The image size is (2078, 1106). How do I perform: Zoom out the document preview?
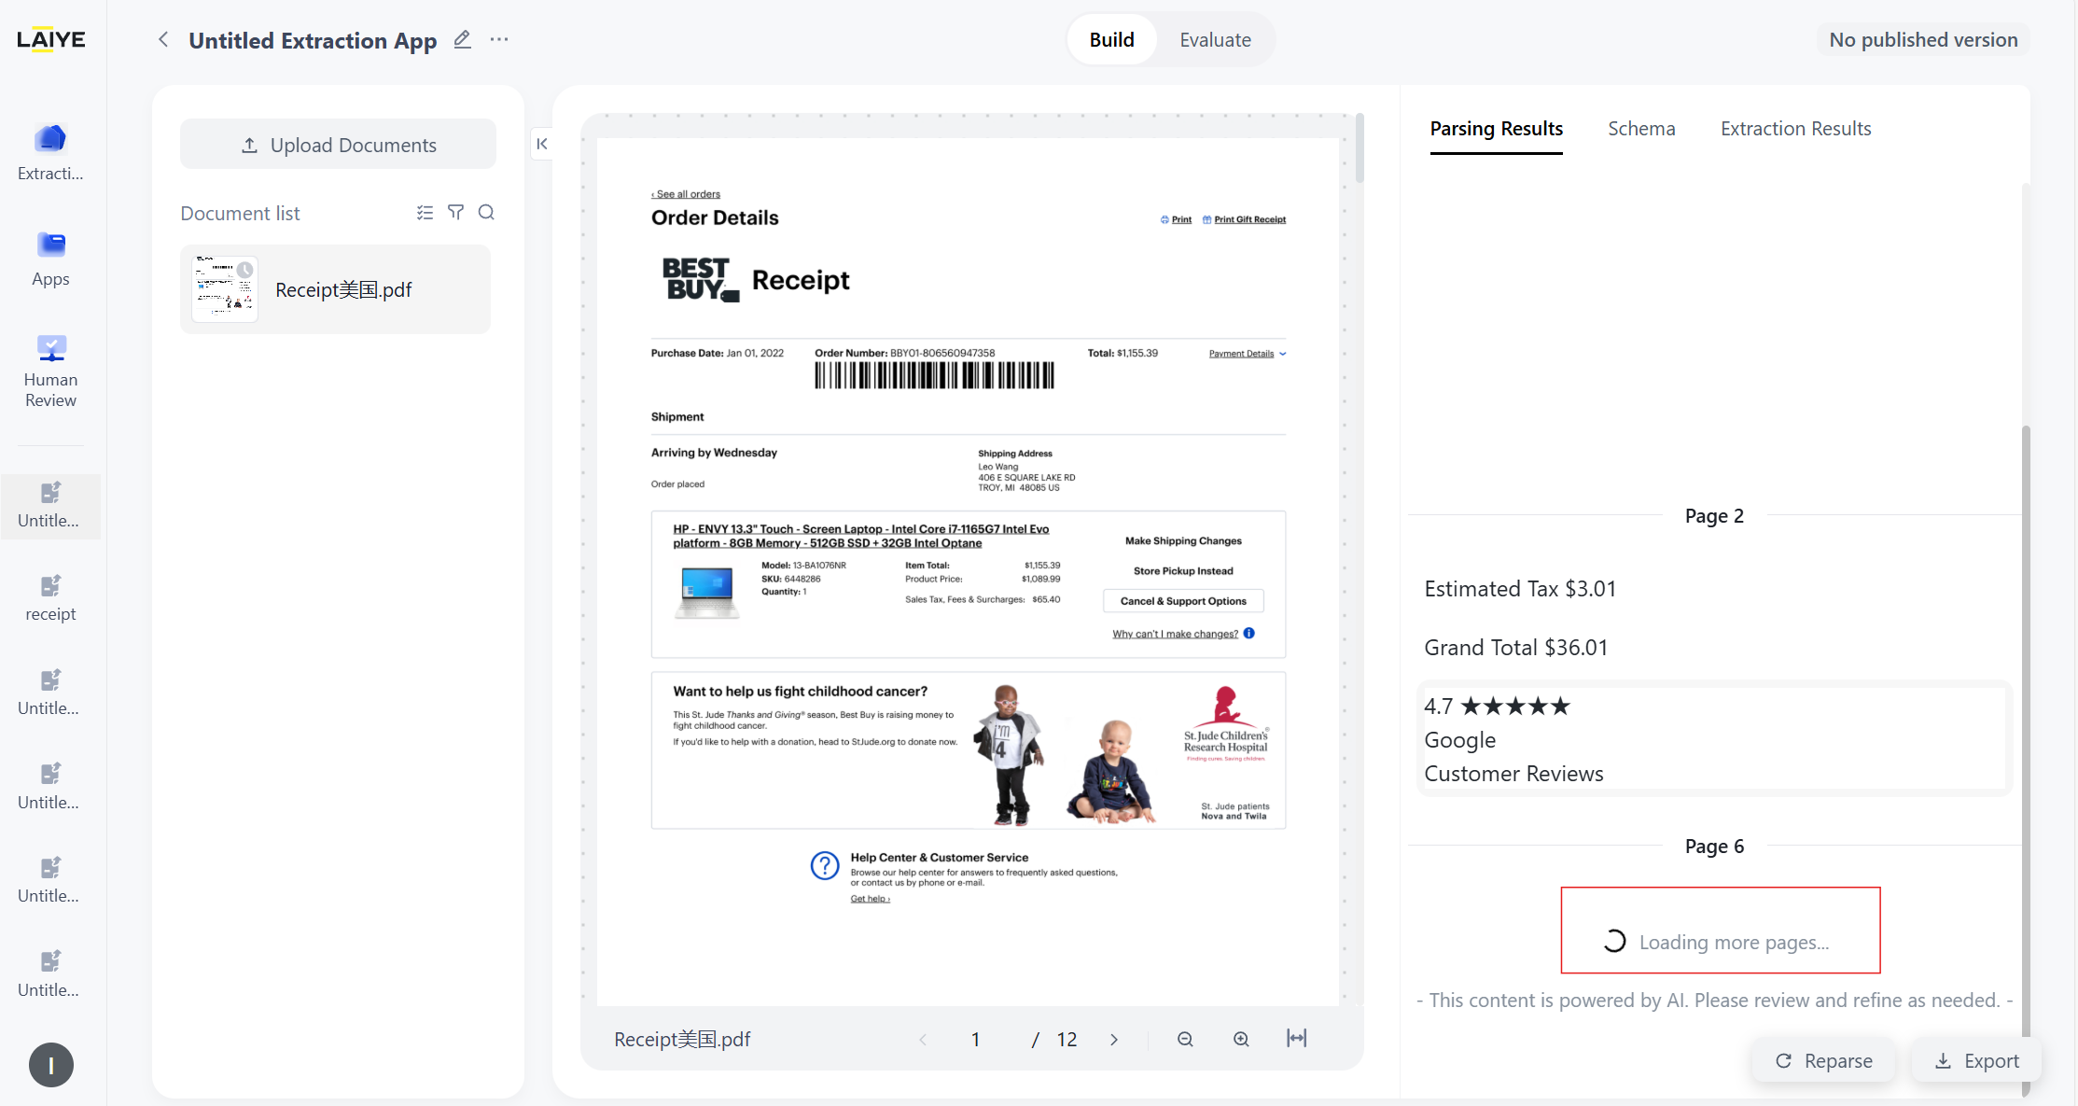(x=1185, y=1039)
